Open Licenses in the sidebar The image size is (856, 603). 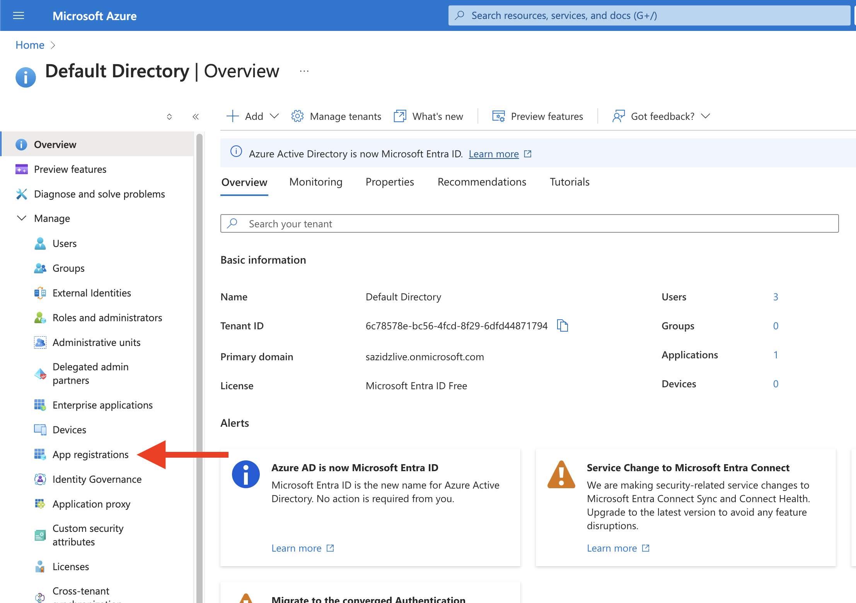pyautogui.click(x=71, y=567)
